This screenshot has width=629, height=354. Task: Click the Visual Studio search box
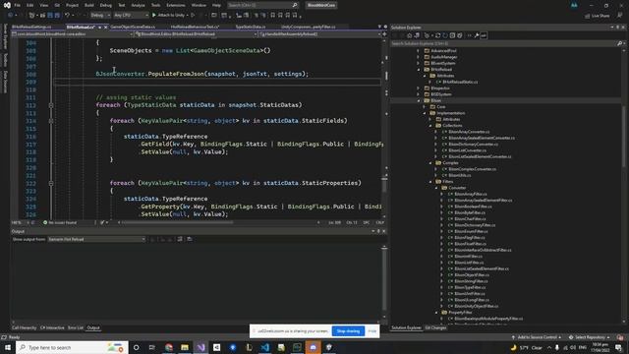tap(262, 5)
